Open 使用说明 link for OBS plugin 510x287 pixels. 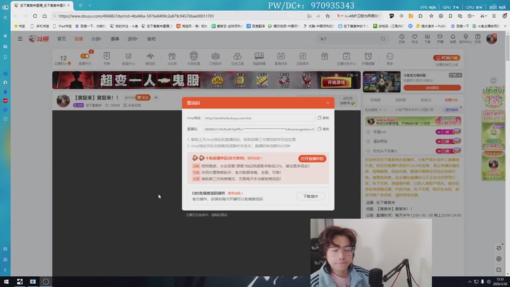coord(235,193)
